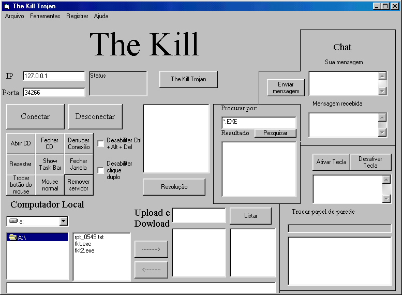Toggle Desabilitar Ctrl + Alt + Del checkbox
Viewport: 402px width, 295px height.
point(101,143)
